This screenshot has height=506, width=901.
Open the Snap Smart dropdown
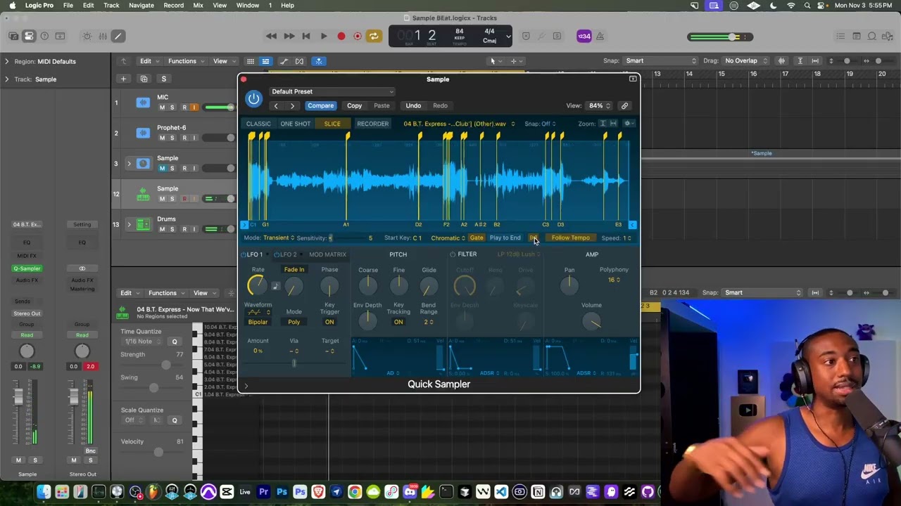tap(660, 61)
